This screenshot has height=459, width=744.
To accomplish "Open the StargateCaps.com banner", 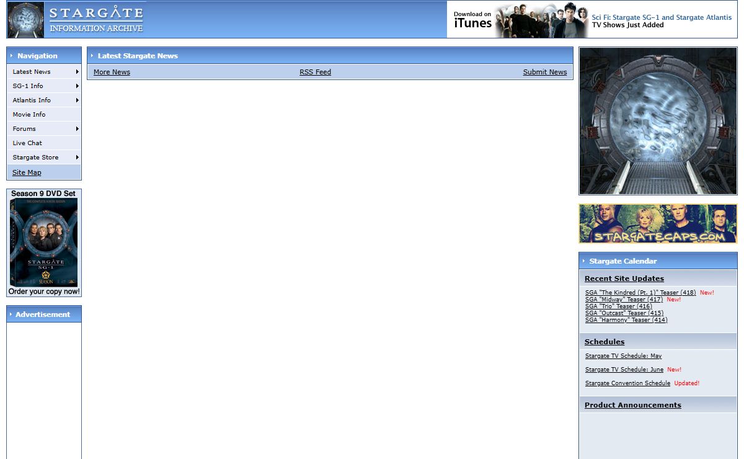I will click(x=658, y=224).
